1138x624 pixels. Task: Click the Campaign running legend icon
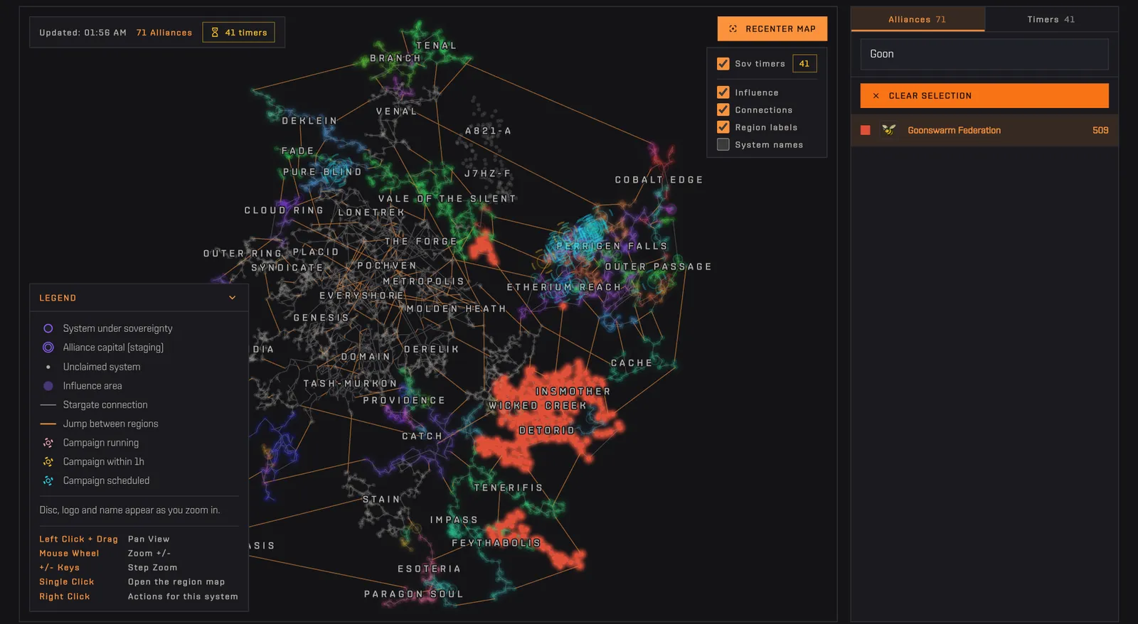(48, 443)
